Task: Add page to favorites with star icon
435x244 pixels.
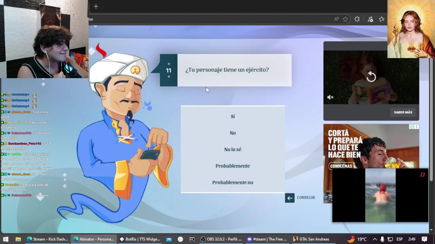Action: click(x=346, y=19)
